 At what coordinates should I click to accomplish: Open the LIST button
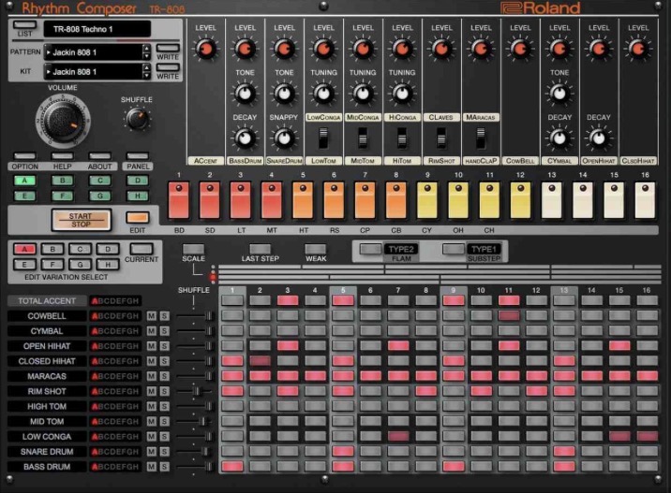pyautogui.click(x=24, y=24)
